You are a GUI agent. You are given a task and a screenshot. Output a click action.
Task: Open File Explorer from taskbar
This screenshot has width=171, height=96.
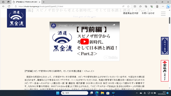102,93
